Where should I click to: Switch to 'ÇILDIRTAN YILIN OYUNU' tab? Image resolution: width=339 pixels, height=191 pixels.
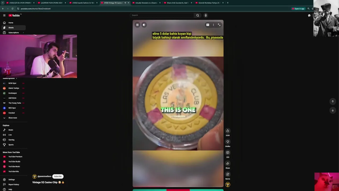pyautogui.click(x=52, y=3)
